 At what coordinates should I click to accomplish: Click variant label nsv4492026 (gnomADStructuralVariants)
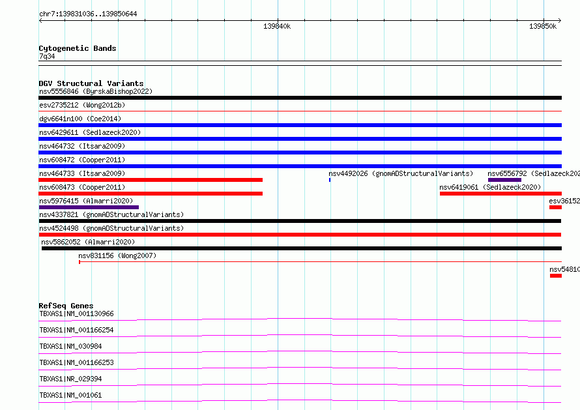401,173
